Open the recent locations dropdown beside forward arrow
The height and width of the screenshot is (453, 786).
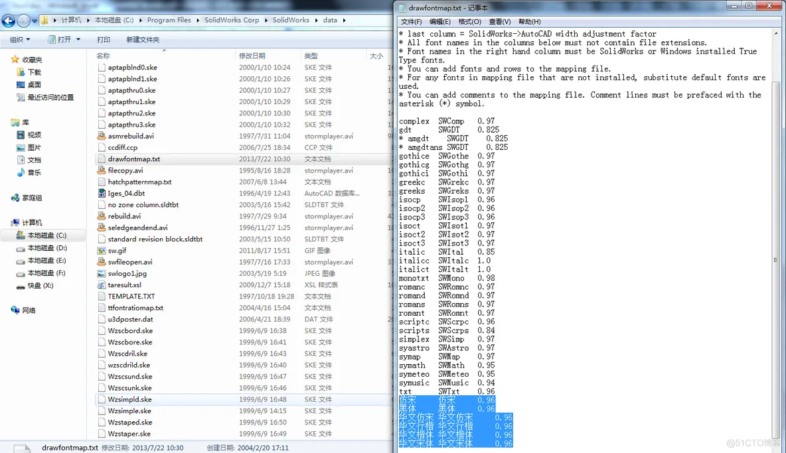pyautogui.click(x=34, y=21)
